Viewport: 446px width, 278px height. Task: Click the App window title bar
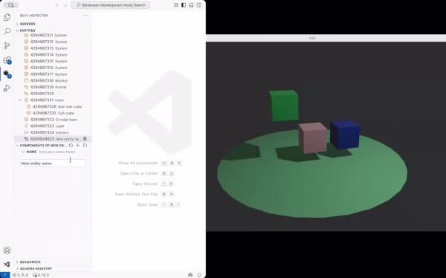(x=326, y=38)
